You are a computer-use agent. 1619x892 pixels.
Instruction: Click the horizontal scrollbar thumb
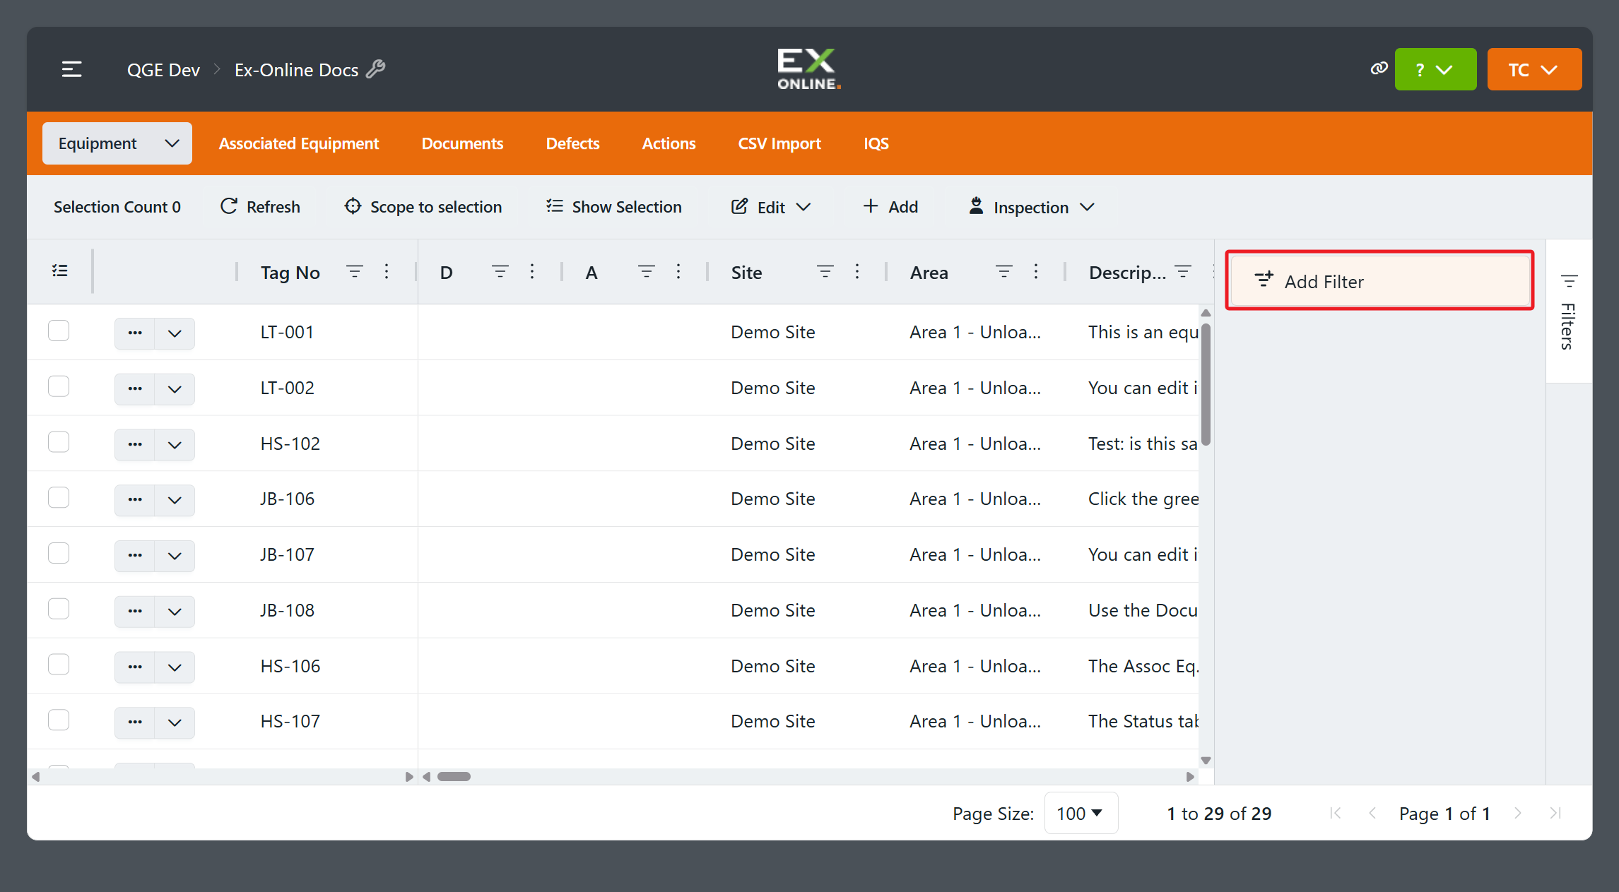pos(454,776)
